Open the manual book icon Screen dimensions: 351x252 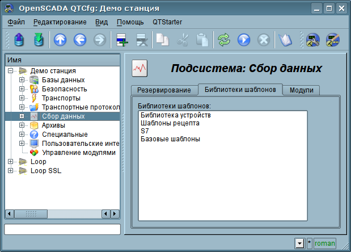click(285, 40)
